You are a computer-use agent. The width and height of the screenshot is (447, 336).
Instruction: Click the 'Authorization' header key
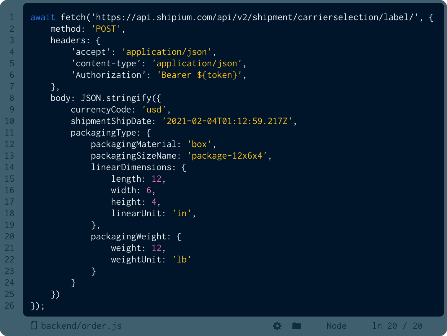click(109, 75)
